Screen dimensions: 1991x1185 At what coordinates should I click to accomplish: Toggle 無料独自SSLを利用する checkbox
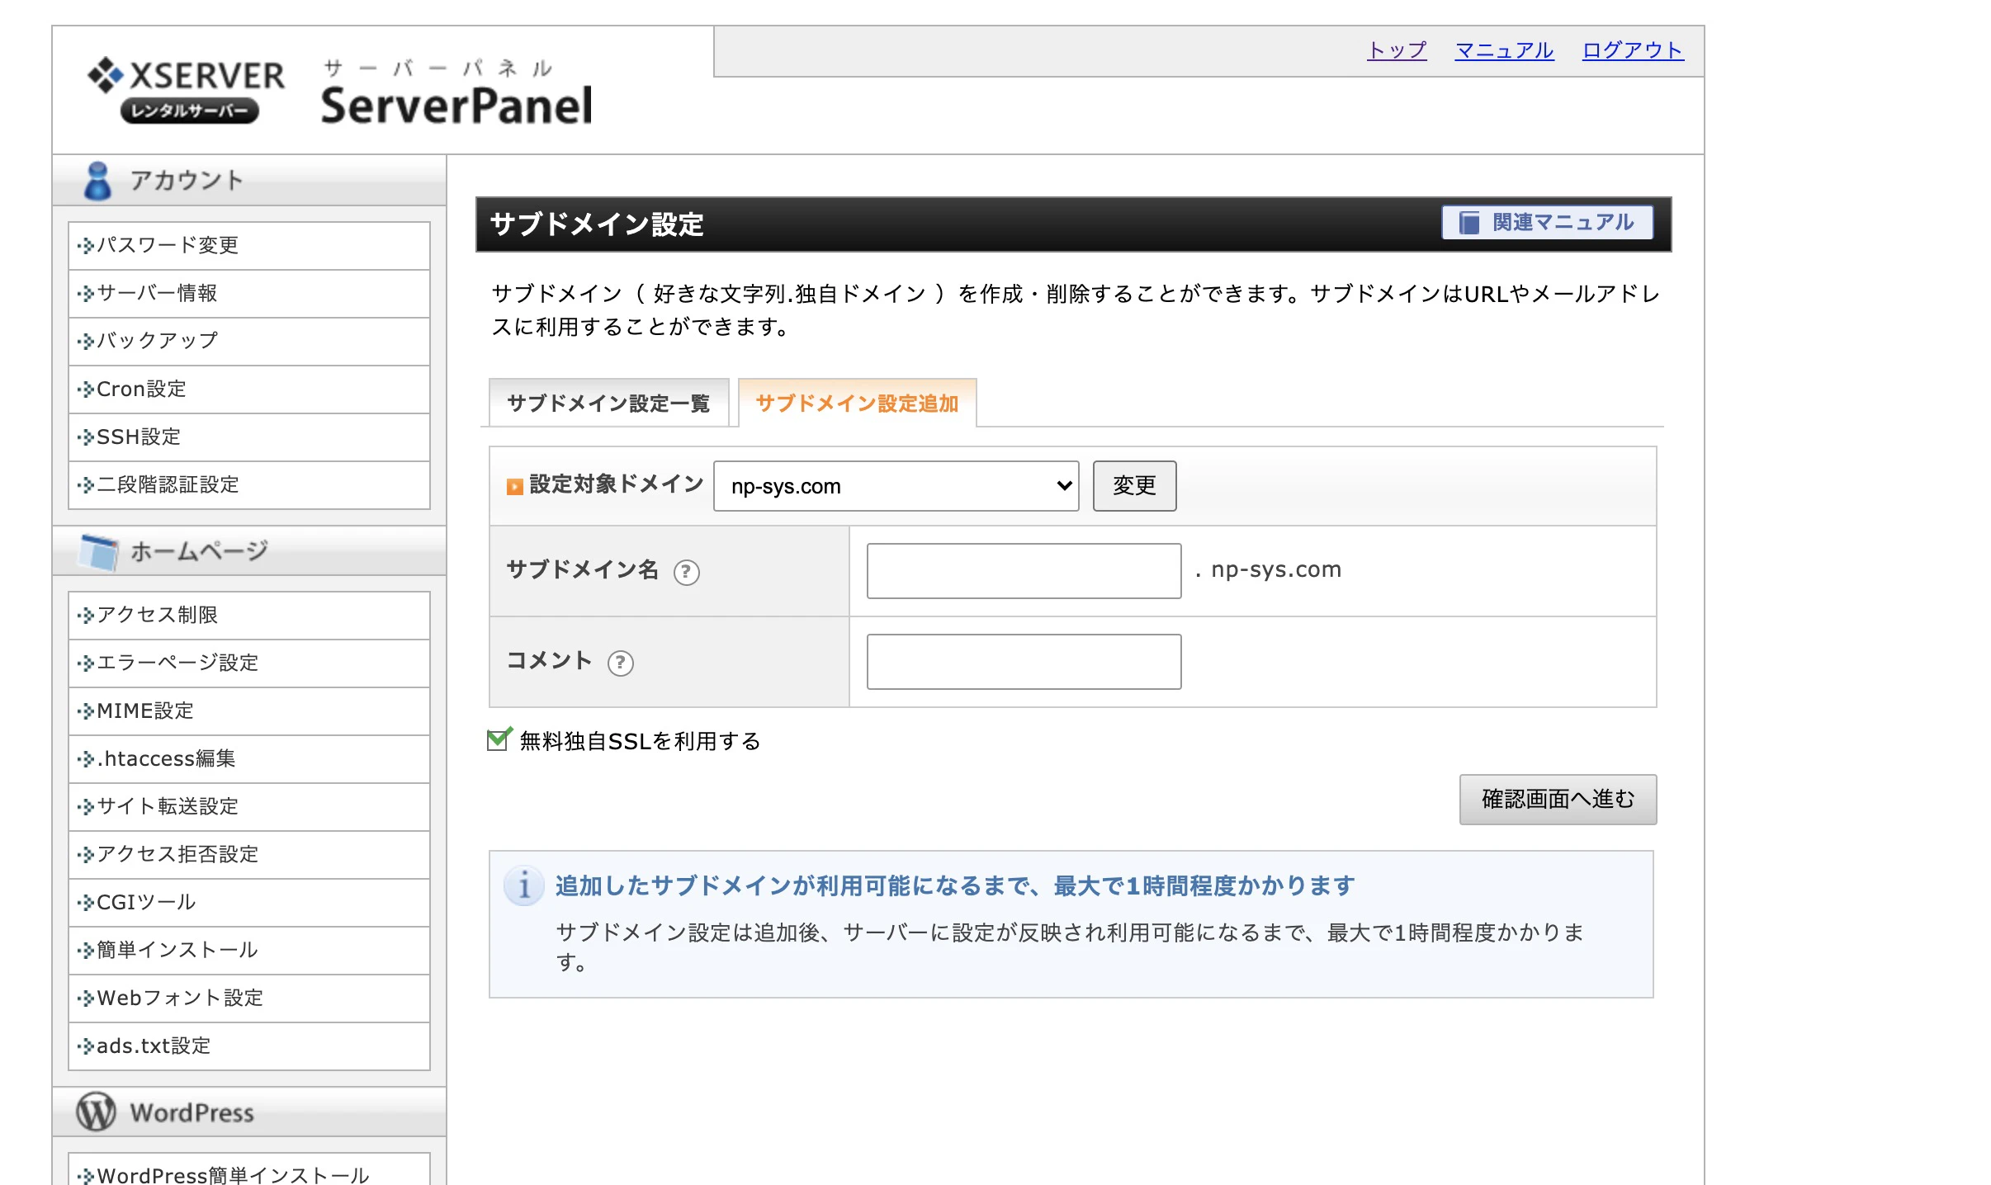click(499, 739)
